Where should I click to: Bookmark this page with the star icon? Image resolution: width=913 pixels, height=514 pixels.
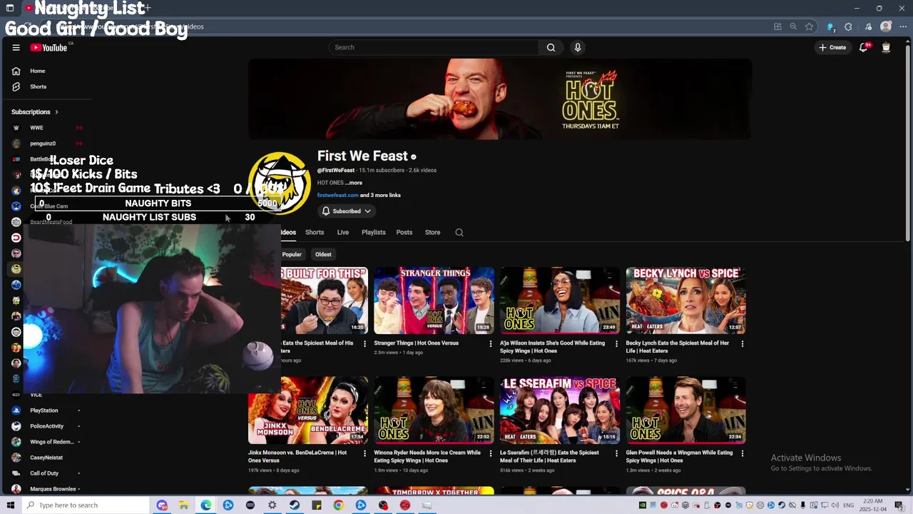809,26
